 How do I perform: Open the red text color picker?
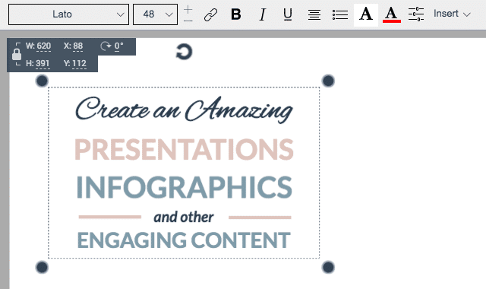point(392,14)
